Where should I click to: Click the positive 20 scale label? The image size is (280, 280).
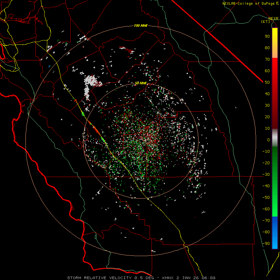point(267,117)
